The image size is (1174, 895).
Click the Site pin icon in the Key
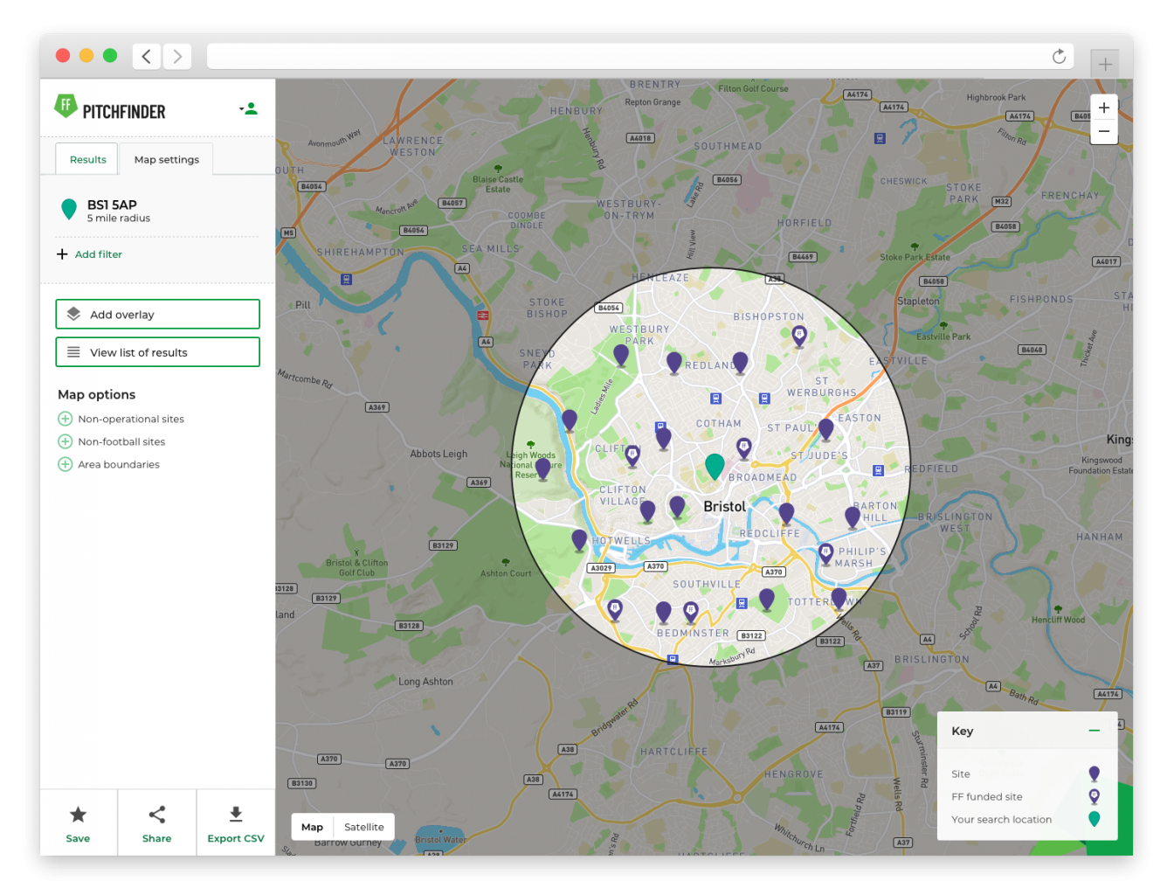point(1094,774)
